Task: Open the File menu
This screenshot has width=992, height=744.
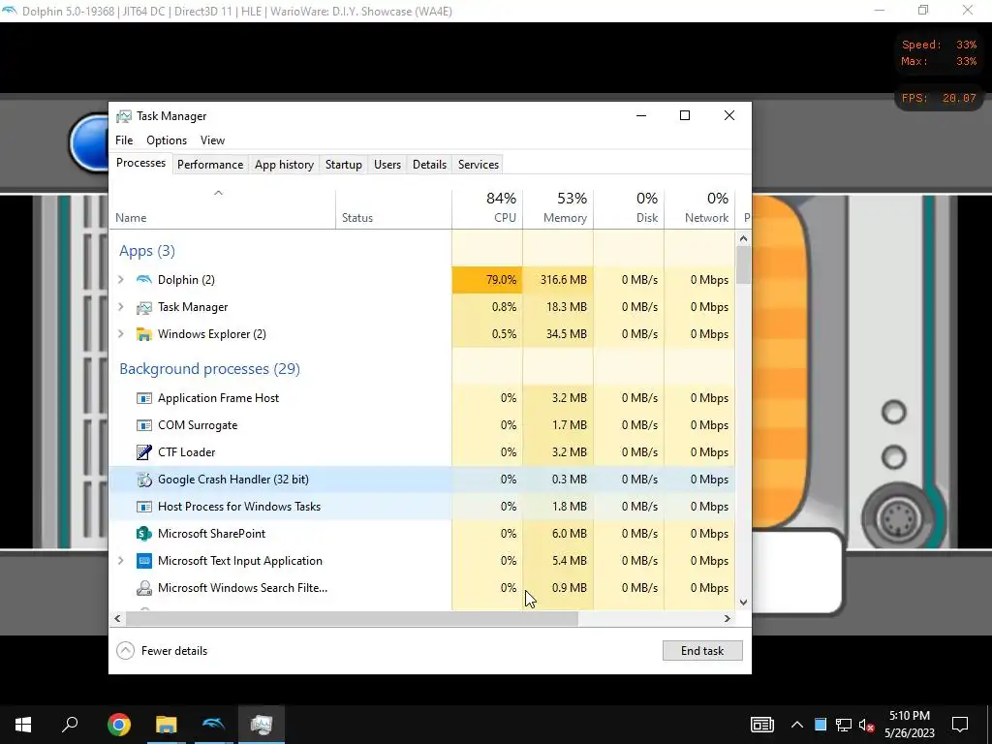Action: click(x=124, y=140)
